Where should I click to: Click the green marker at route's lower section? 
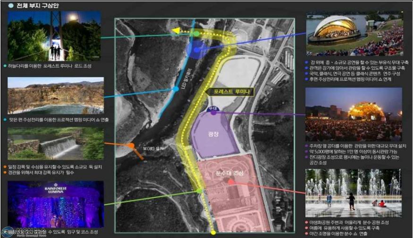click(x=199, y=191)
